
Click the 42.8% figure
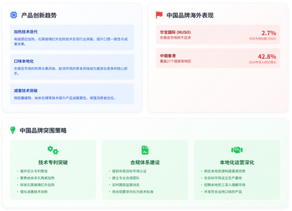click(x=267, y=57)
